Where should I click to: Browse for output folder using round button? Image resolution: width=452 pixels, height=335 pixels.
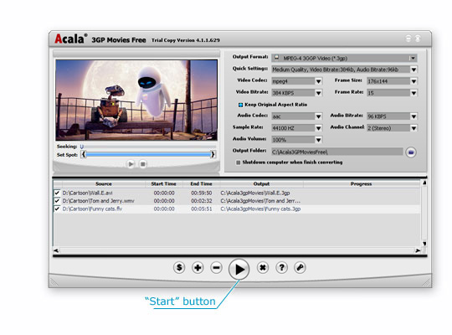click(411, 152)
